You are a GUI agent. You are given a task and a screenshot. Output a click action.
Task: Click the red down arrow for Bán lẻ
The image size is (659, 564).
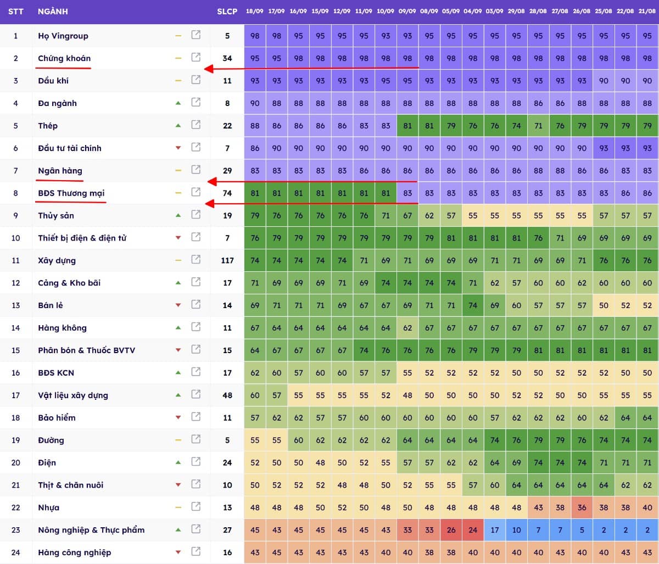click(178, 305)
